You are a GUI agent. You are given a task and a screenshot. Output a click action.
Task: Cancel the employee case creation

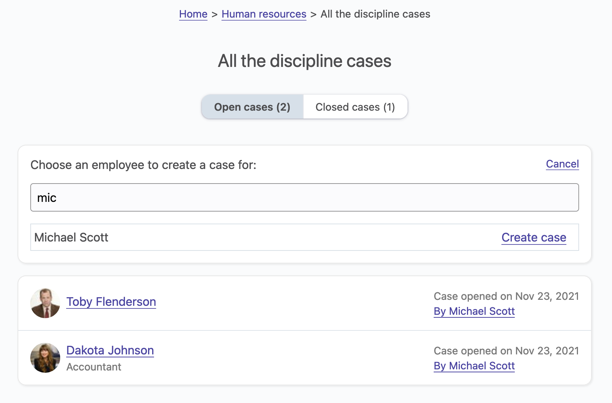pos(562,164)
